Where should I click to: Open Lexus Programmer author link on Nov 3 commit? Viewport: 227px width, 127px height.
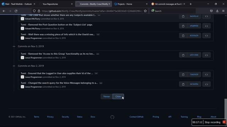33,58
